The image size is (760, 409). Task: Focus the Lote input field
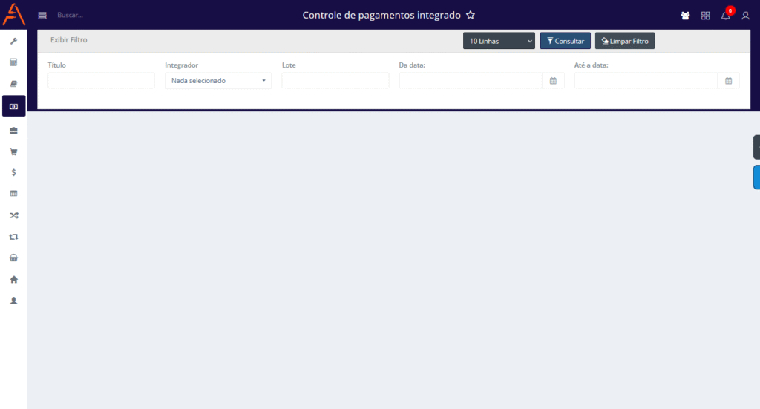pos(335,81)
